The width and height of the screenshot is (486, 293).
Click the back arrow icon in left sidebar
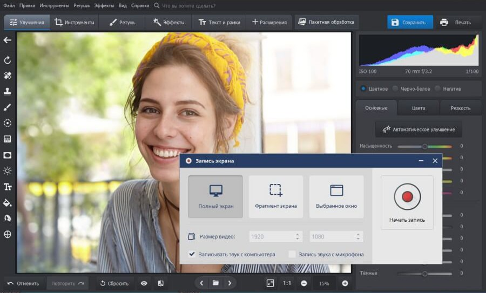[x=8, y=40]
